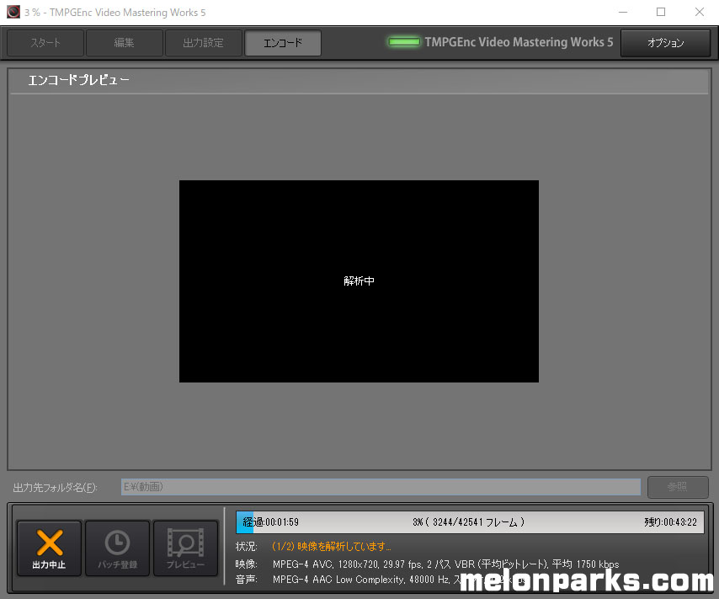
Task: Click the MPEG-4 AVC video info line
Action: [x=445, y=564]
